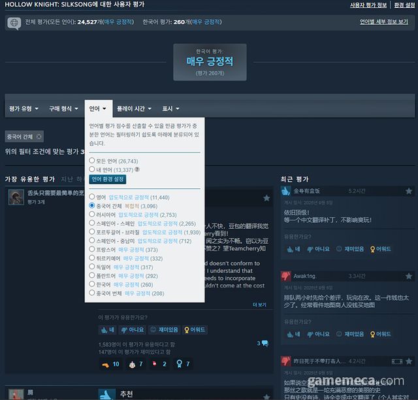This screenshot has width=418, height=400.
Task: Click thumbs-up icon on 金号有盒饭 review
Action: pyautogui.click(x=285, y=191)
